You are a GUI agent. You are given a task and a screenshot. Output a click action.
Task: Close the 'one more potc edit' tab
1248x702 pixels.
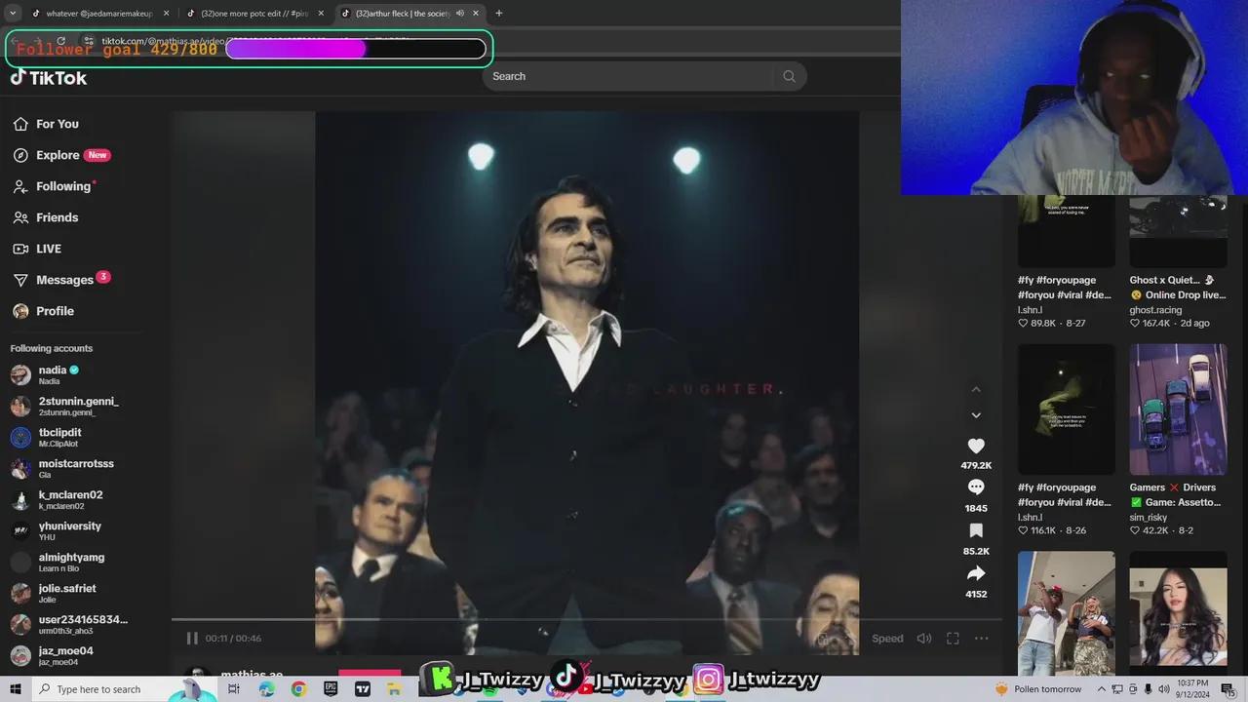(x=321, y=14)
